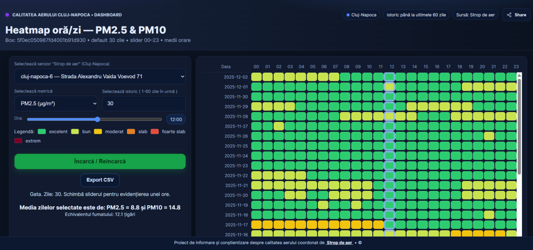Select the highlighted 12:00 cell for 2025-12-02
This screenshot has width=533, height=250.
(389, 77)
